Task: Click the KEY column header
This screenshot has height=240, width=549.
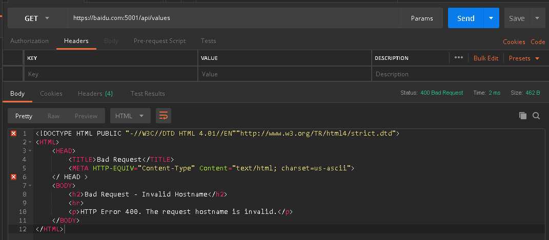Action: tap(32, 58)
